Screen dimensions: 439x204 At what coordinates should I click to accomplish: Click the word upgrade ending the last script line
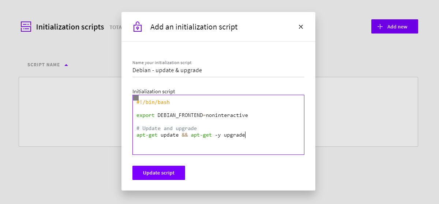tap(234, 135)
